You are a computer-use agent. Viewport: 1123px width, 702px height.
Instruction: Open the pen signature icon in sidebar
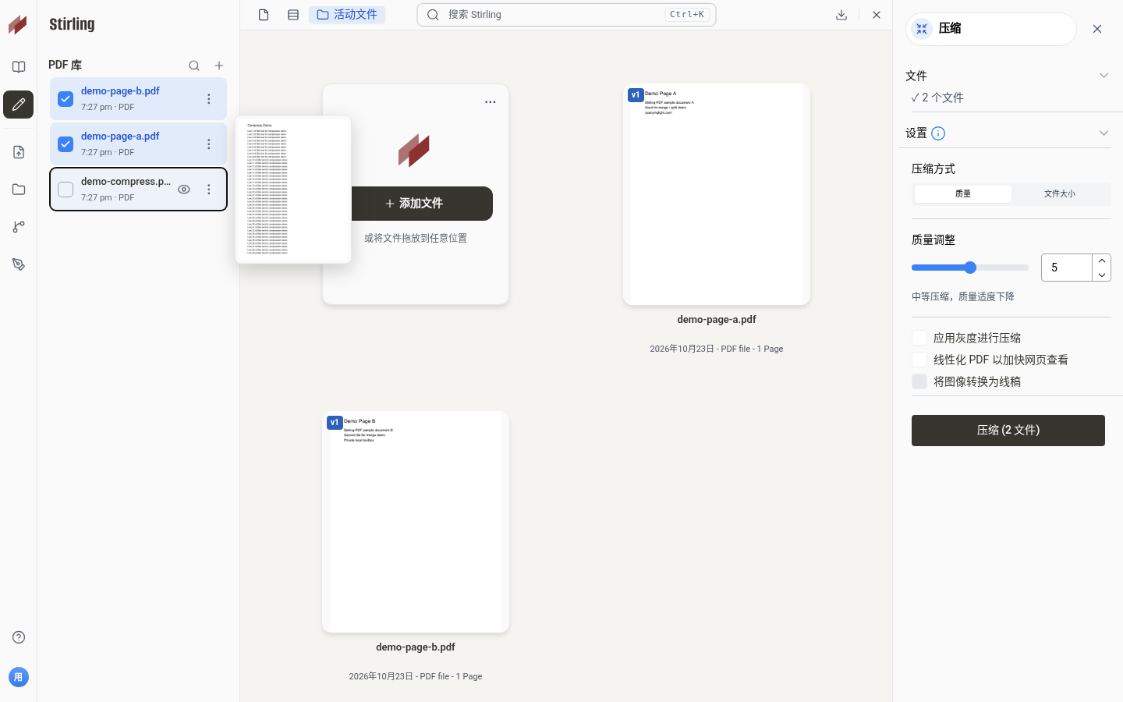click(19, 264)
